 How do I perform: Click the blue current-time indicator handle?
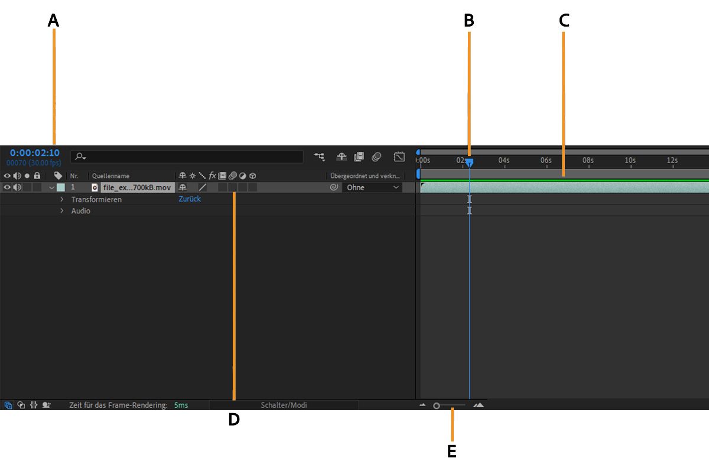(x=469, y=162)
